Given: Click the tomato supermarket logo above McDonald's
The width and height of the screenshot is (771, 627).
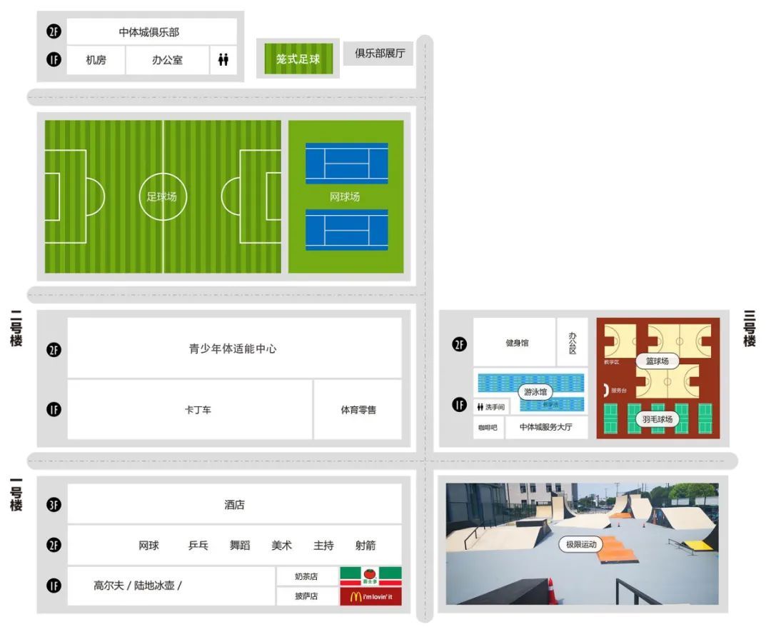Looking at the screenshot, I should 371,576.
